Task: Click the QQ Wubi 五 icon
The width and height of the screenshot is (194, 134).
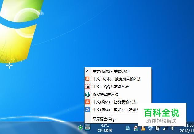Action: [x=87, y=86]
